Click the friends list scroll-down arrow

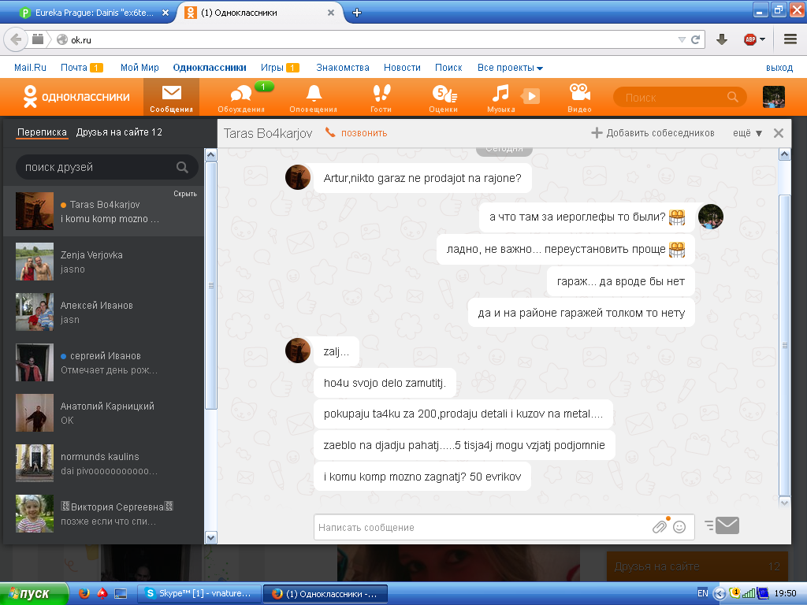[210, 537]
